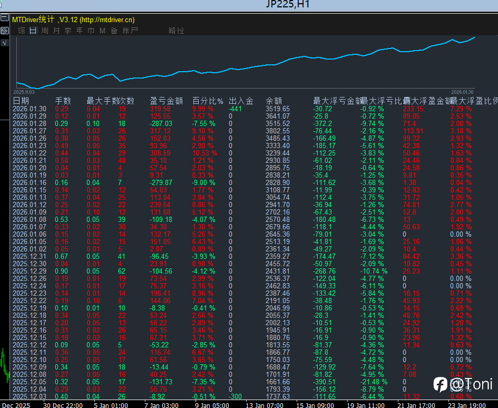Switch to the 综 summary tab
The height and width of the screenshot is (408, 498).
click(x=22, y=31)
